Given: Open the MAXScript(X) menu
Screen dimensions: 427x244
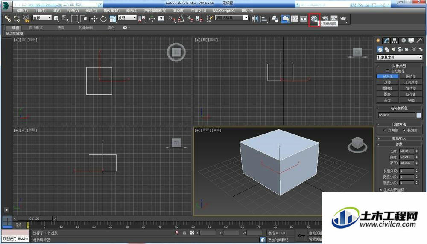Looking at the screenshot, I should pos(224,11).
